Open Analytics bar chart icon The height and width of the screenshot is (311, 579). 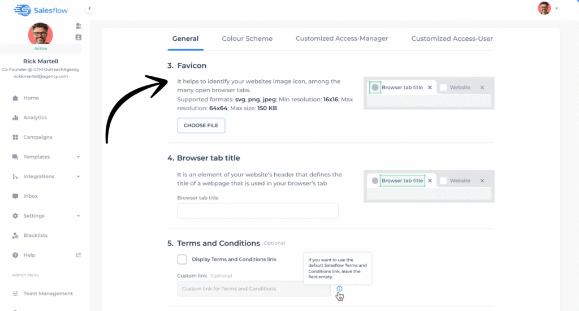(x=15, y=118)
